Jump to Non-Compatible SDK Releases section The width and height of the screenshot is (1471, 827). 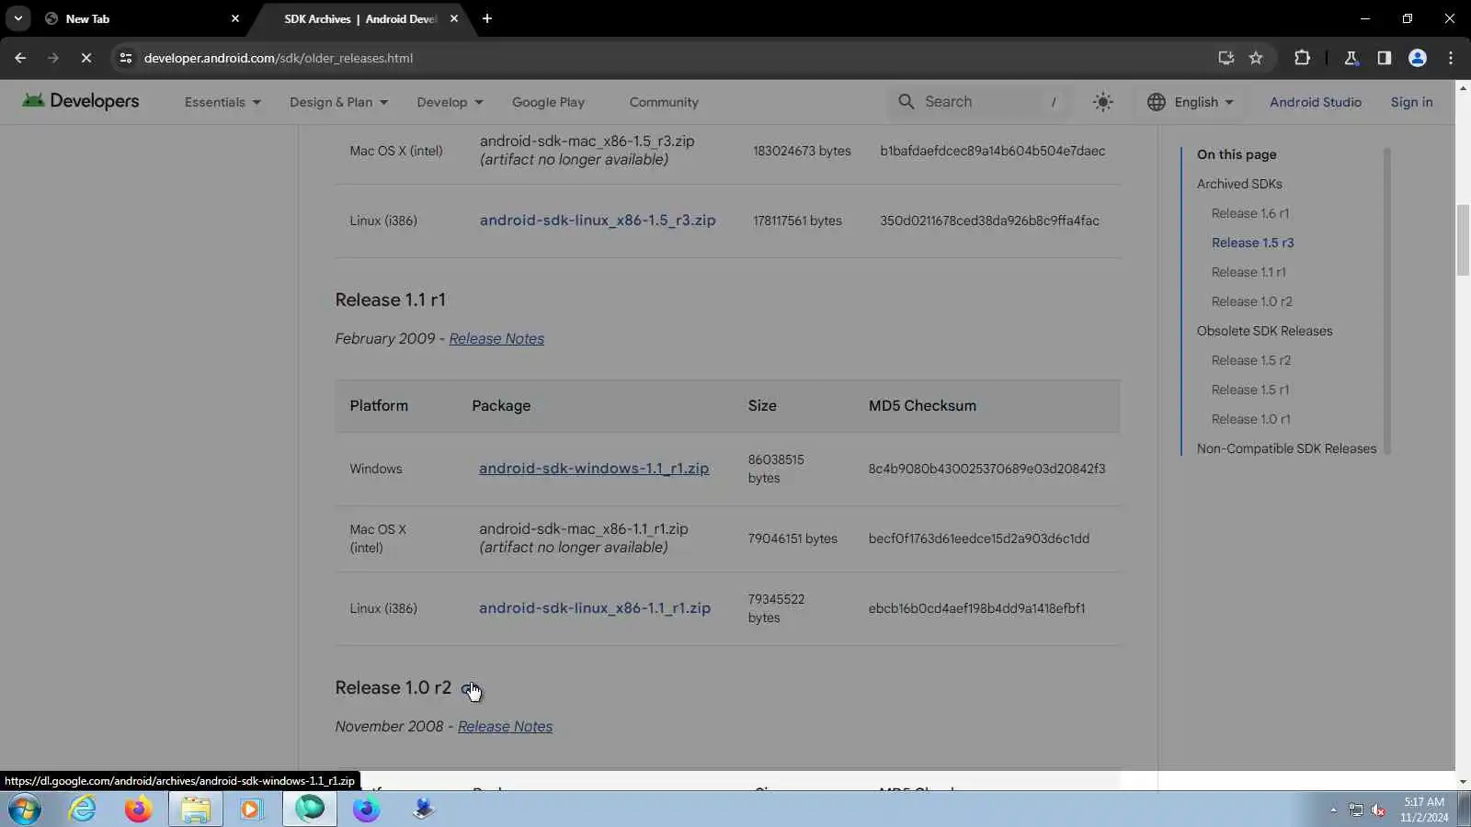pyautogui.click(x=1286, y=448)
